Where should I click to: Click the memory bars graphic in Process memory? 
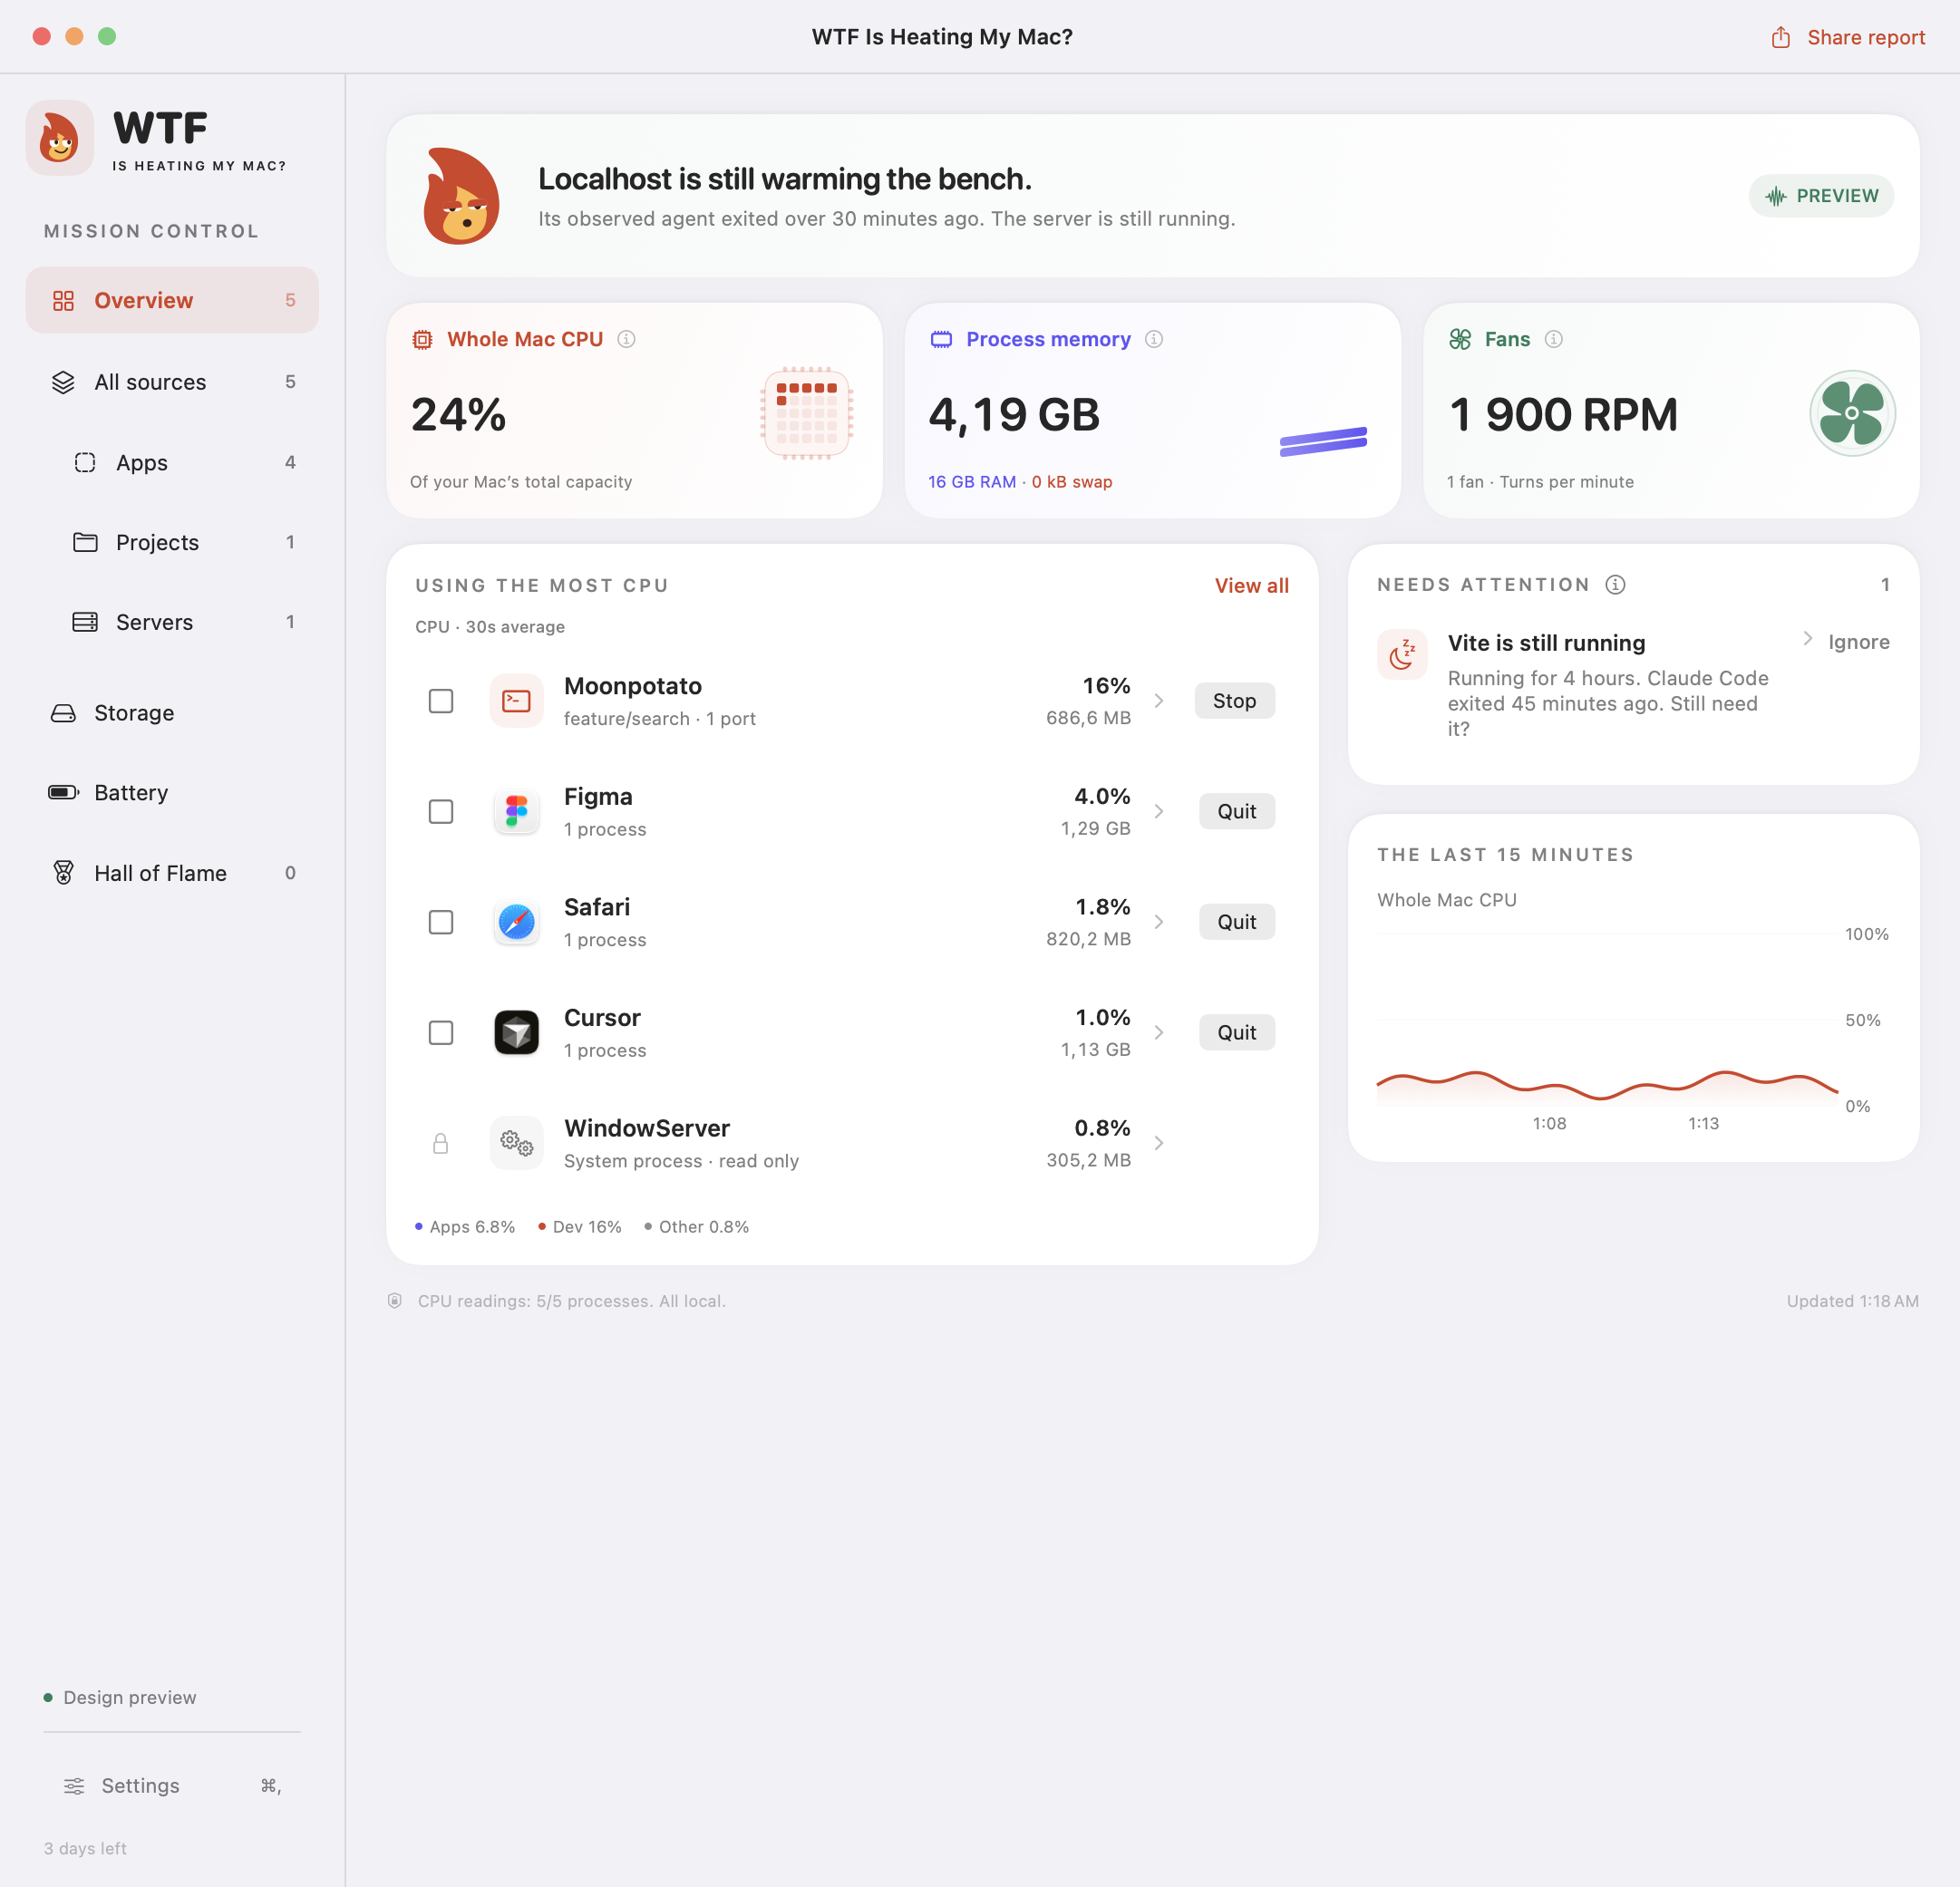(1323, 441)
